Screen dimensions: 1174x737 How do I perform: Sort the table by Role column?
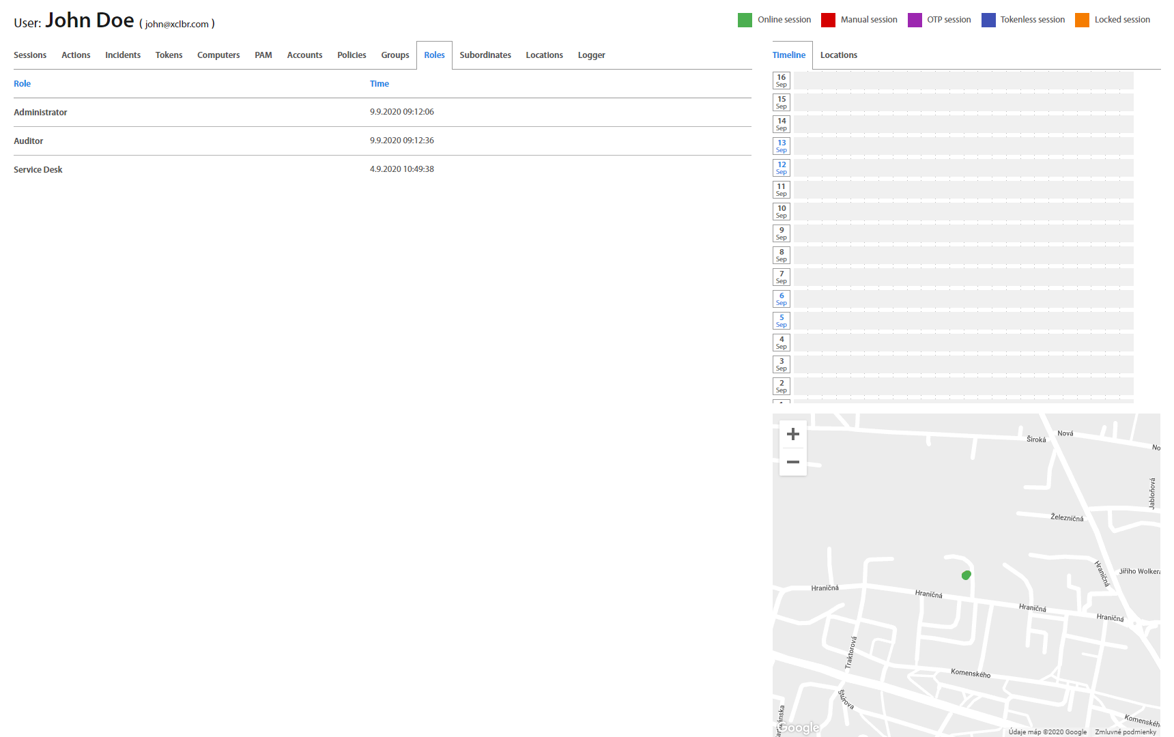click(x=23, y=84)
